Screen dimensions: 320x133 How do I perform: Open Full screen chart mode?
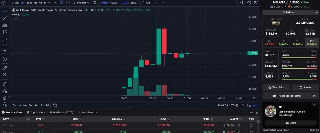point(146,3)
